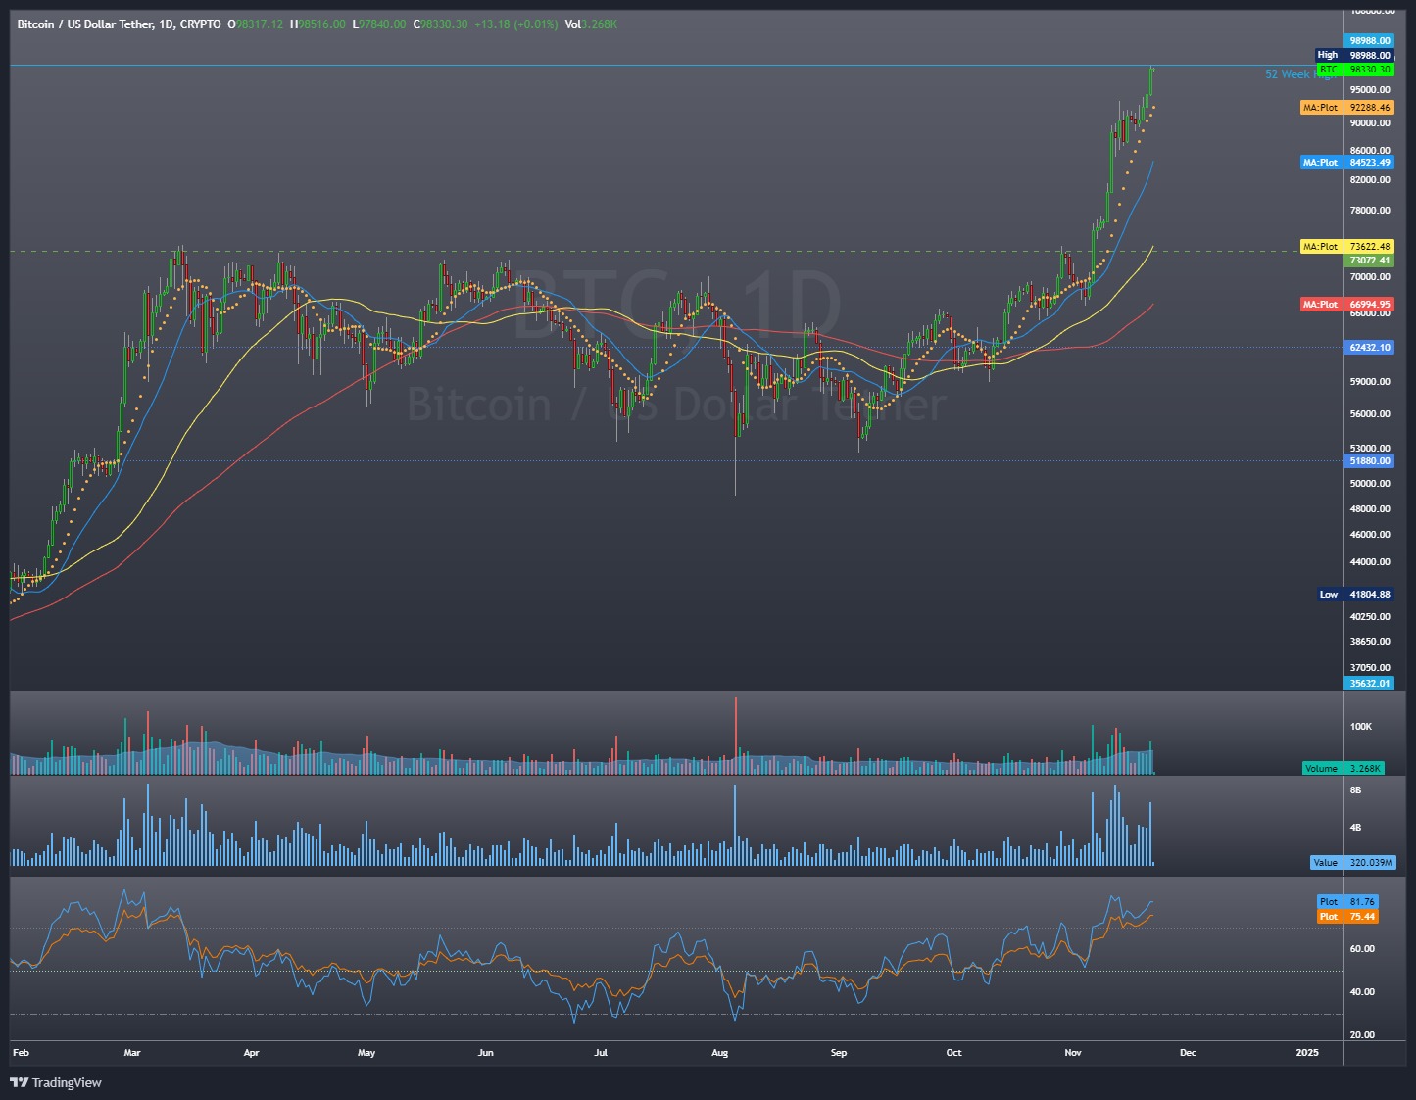The image size is (1416, 1100).
Task: Click the Oct label on the time axis
Action: (953, 1053)
